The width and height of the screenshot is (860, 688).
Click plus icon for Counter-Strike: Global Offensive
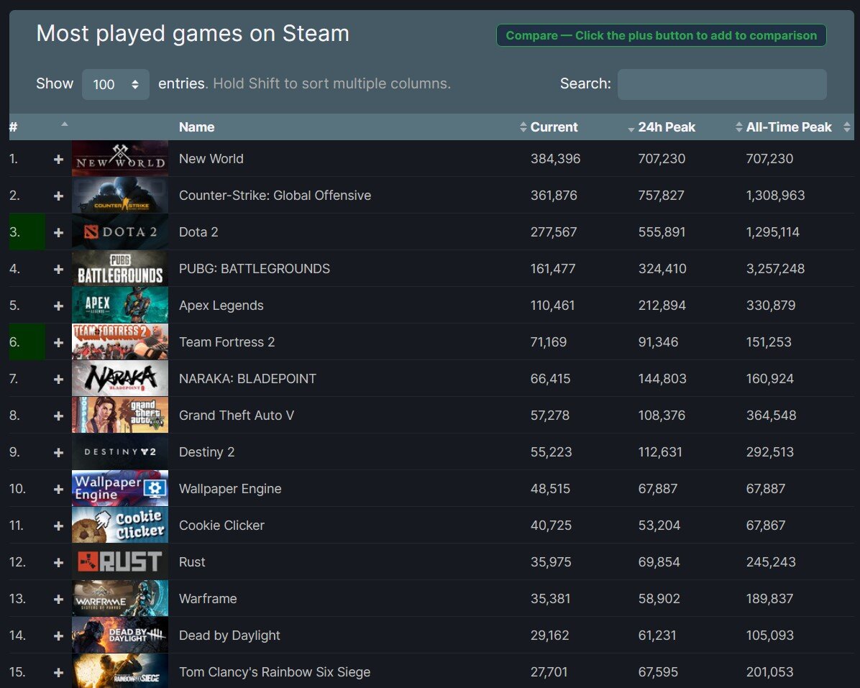59,196
